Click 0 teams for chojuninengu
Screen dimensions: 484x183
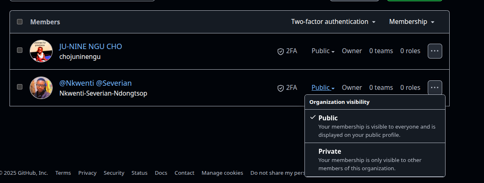pos(381,51)
